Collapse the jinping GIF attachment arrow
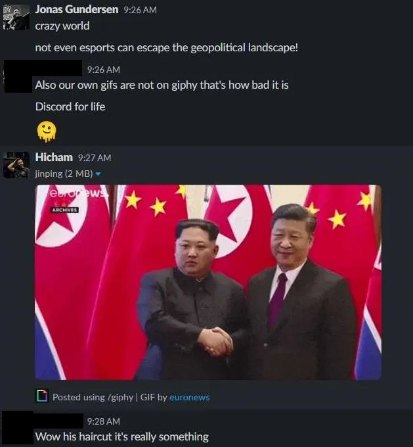The width and height of the screenshot is (413, 447). [98, 174]
